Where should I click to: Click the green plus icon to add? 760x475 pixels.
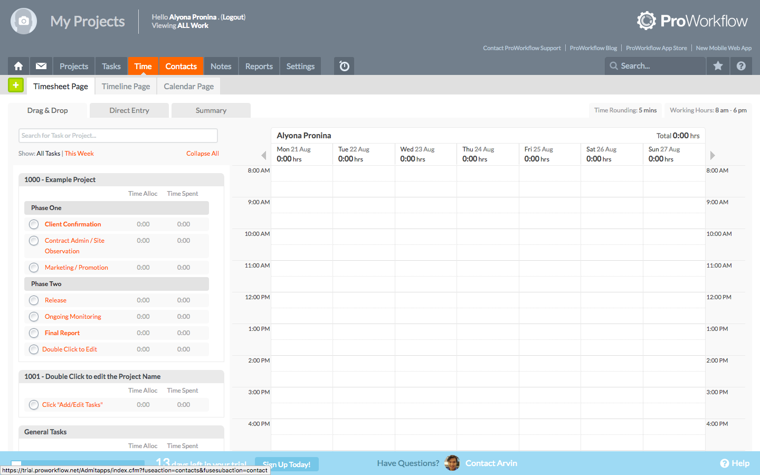click(15, 85)
